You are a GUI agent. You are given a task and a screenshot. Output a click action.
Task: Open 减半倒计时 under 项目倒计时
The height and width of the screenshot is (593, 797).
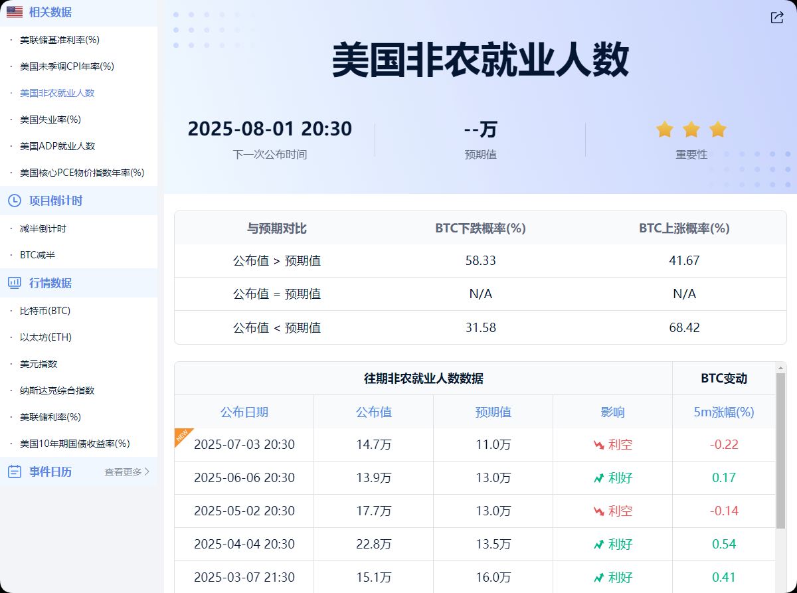[43, 228]
